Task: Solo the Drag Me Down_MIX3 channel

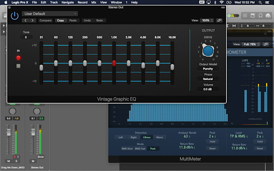Action: (16, 161)
